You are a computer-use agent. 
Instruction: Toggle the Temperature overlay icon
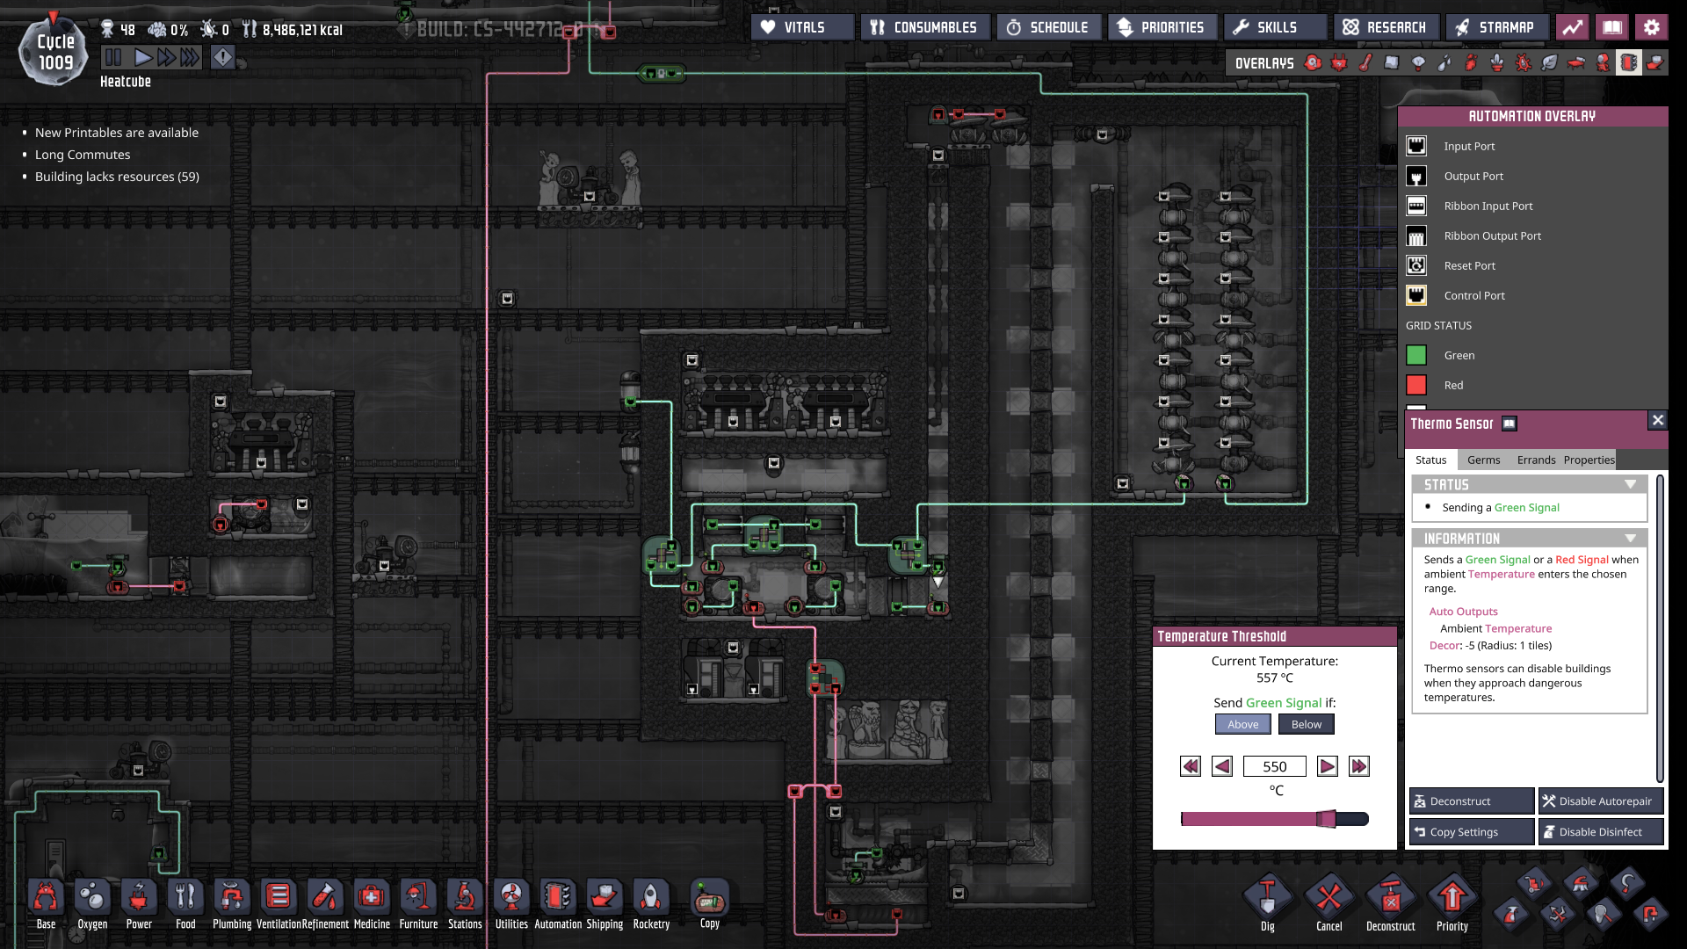coord(1365,62)
